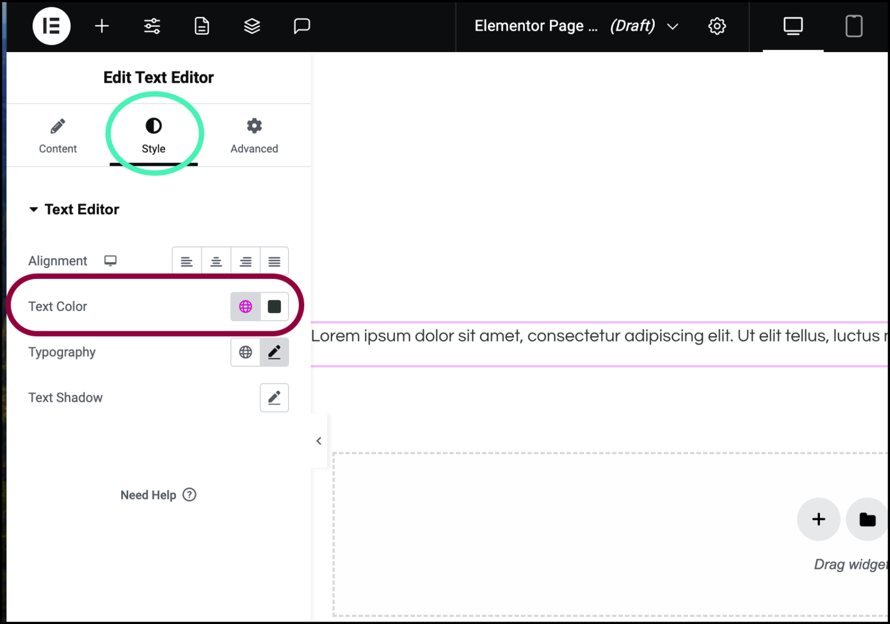Switch to mobile preview mode
The width and height of the screenshot is (890, 624).
point(853,26)
